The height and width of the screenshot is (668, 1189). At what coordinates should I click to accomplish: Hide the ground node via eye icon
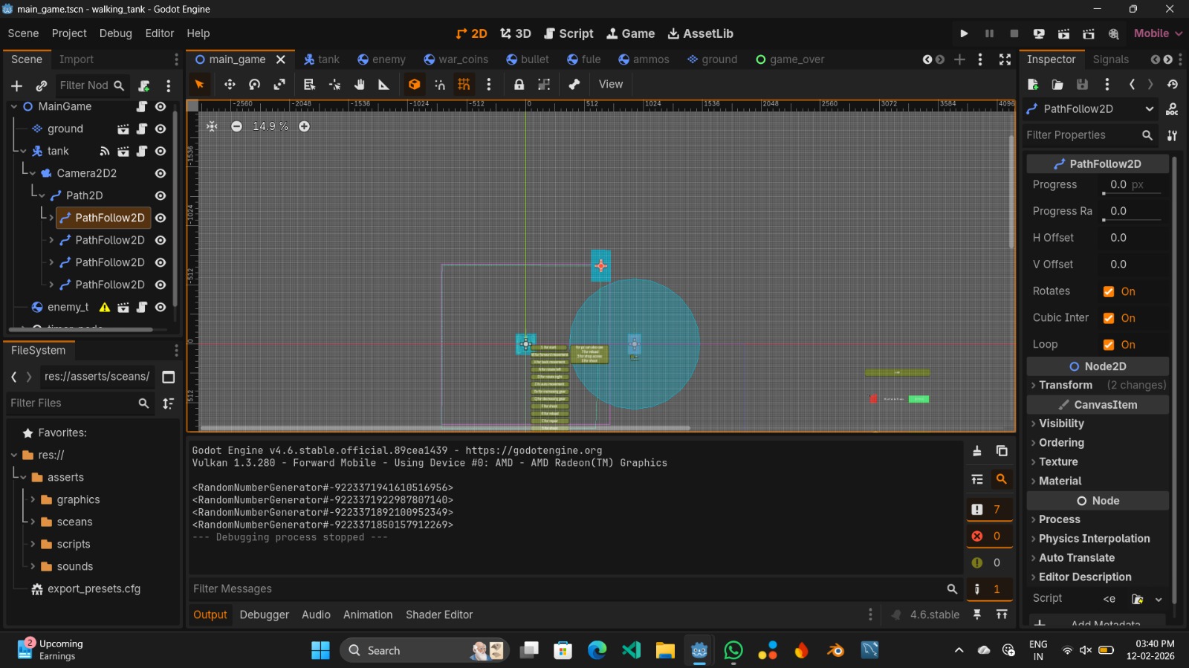[161, 129]
